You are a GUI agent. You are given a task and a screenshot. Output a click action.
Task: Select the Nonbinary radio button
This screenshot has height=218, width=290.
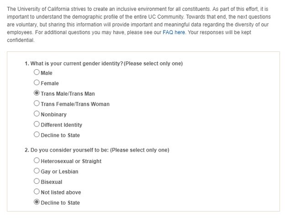[x=37, y=113]
